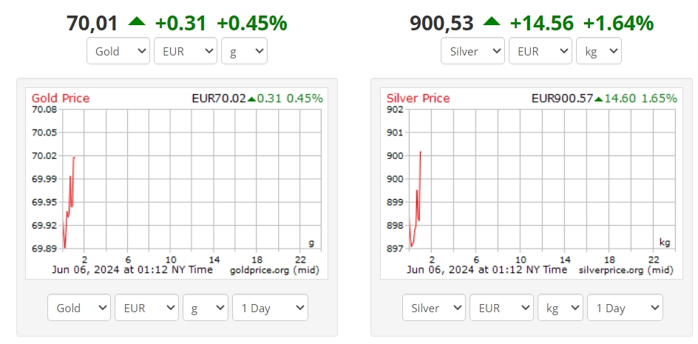Click the Silver Price chart title
Image resolution: width=698 pixels, height=344 pixels.
point(418,98)
